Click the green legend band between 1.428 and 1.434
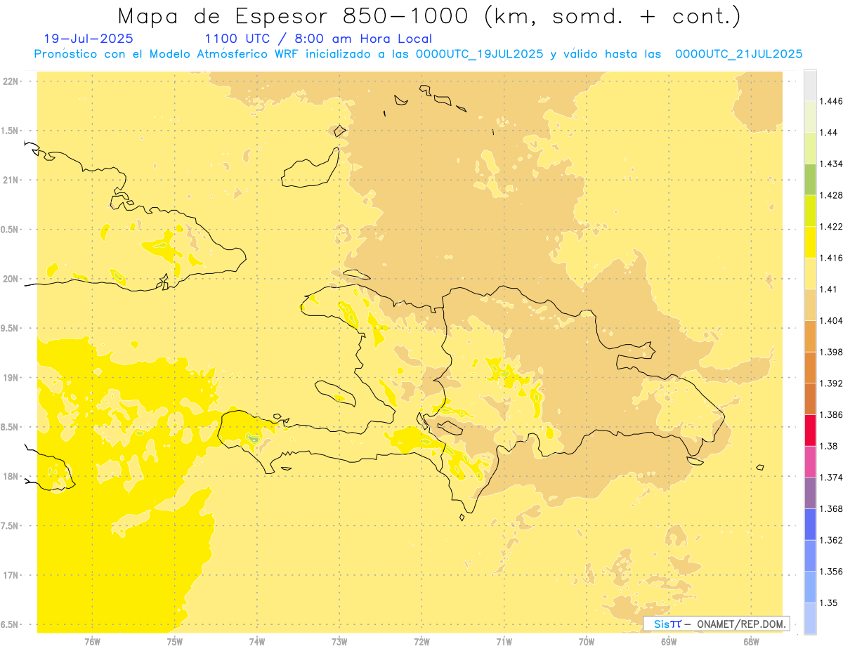Screen dimensions: 843x651 coord(810,179)
